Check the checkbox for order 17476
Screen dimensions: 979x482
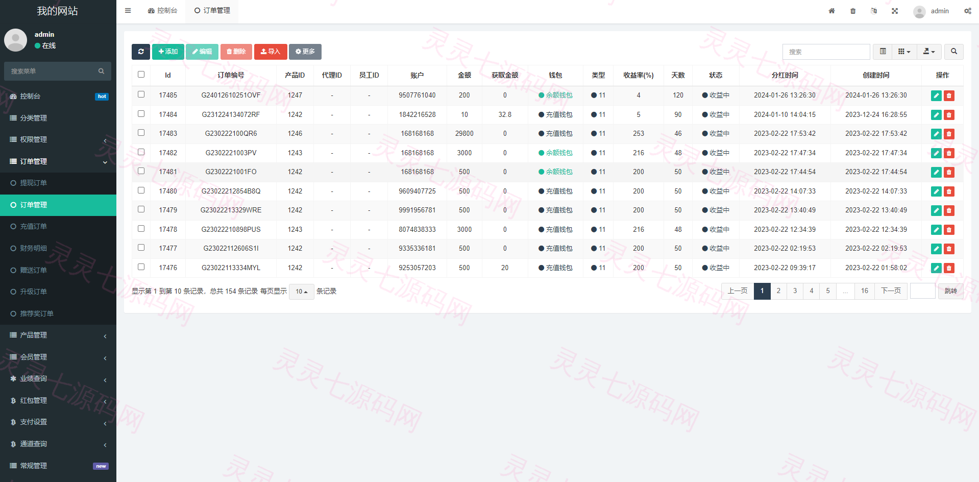[141, 267]
